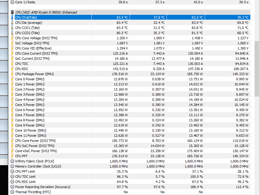Select the CPU Die (average) row label
The height and width of the screenshot is (195, 260).
click(x=29, y=23)
